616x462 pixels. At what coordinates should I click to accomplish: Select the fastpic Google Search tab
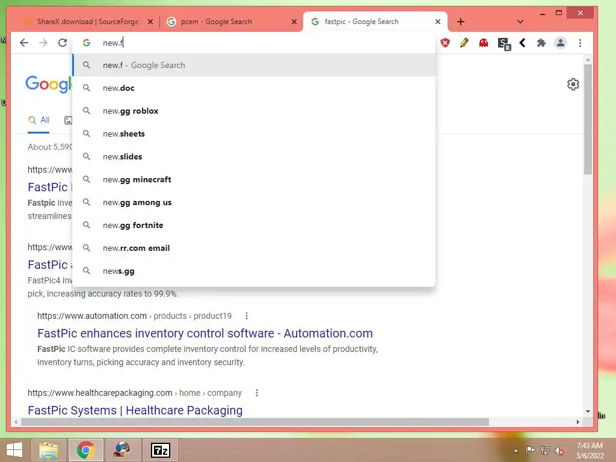[x=375, y=22]
